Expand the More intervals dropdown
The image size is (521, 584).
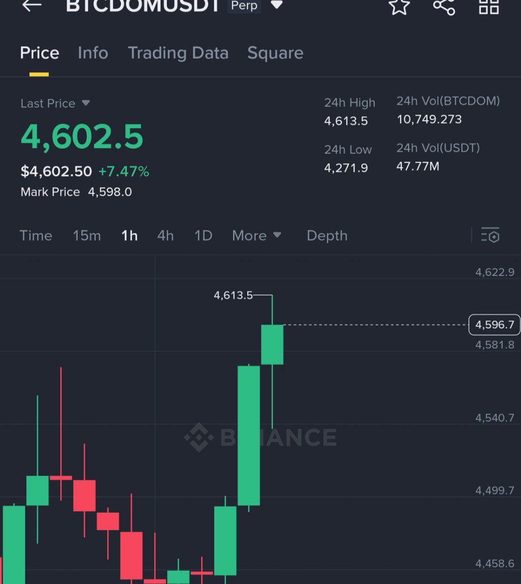point(257,235)
